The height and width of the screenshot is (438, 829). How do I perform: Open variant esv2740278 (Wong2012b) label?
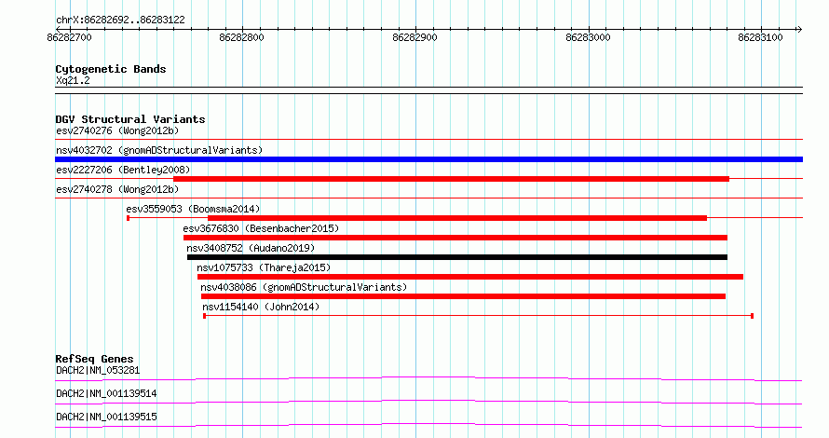pos(117,189)
